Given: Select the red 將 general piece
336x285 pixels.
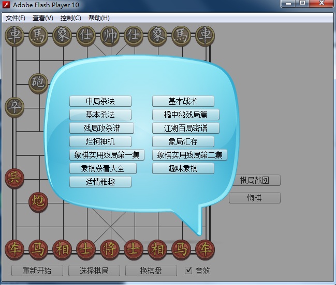Looking at the screenshot, I should pyautogui.click(x=110, y=250).
